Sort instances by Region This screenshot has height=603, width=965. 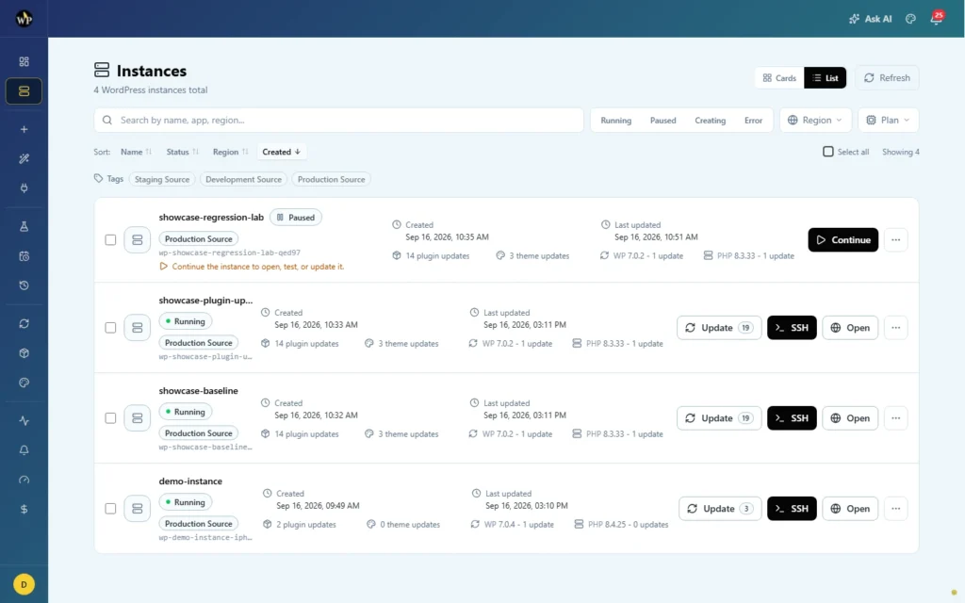pyautogui.click(x=230, y=152)
